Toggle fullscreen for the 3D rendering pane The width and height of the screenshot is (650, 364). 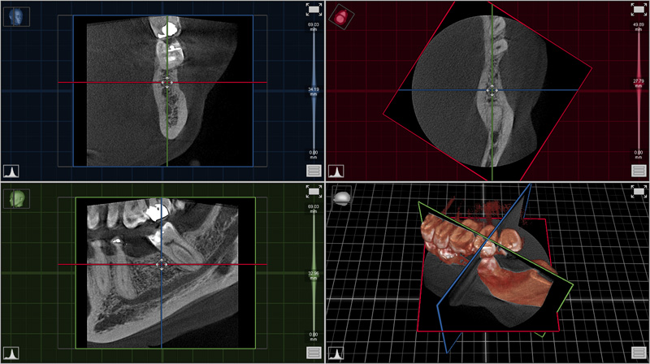639,192
